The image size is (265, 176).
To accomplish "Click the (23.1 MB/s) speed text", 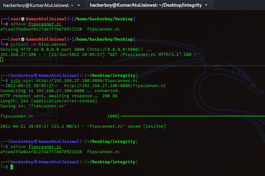I will (x=65, y=126).
